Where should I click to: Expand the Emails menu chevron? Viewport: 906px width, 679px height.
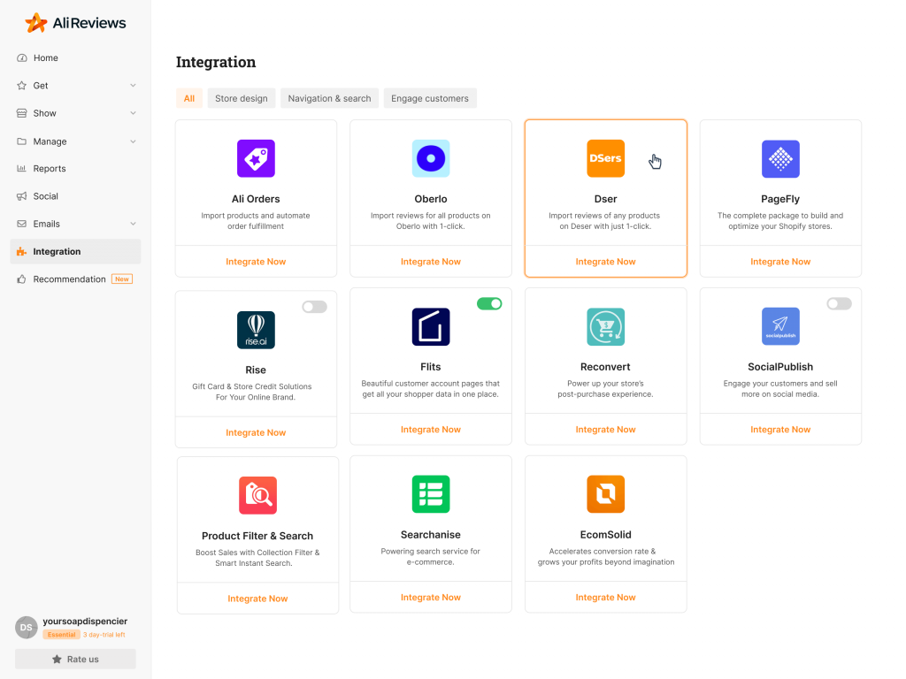[x=133, y=224]
